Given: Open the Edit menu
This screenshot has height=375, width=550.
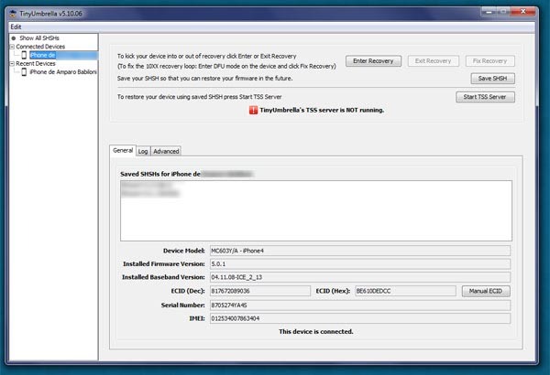Looking at the screenshot, I should [16, 27].
